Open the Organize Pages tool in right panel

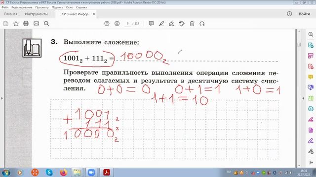[x=311, y=56]
